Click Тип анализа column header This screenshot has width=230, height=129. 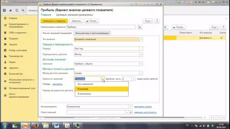206,33
